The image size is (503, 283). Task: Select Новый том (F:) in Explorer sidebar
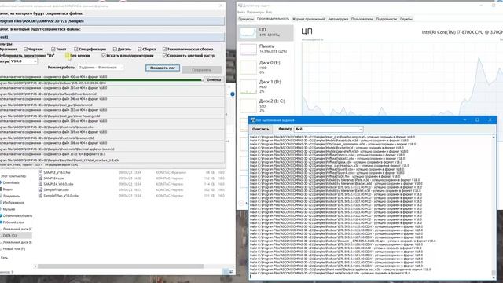click(x=14, y=248)
